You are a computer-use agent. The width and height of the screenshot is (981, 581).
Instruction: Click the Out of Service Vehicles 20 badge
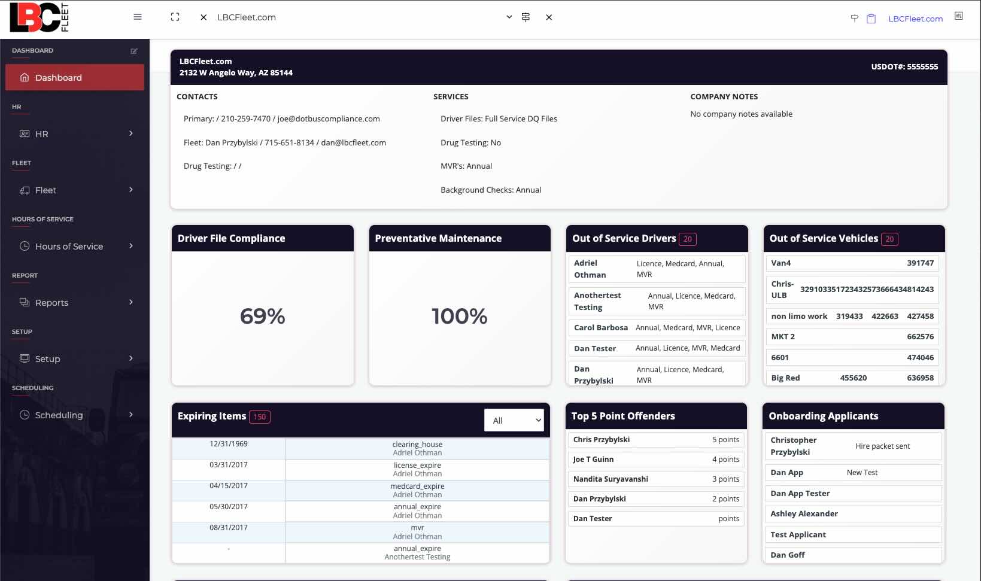tap(889, 239)
